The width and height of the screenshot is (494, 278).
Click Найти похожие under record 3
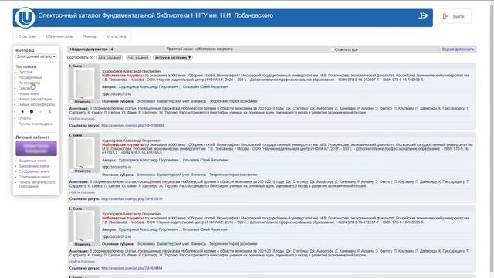click(82, 262)
